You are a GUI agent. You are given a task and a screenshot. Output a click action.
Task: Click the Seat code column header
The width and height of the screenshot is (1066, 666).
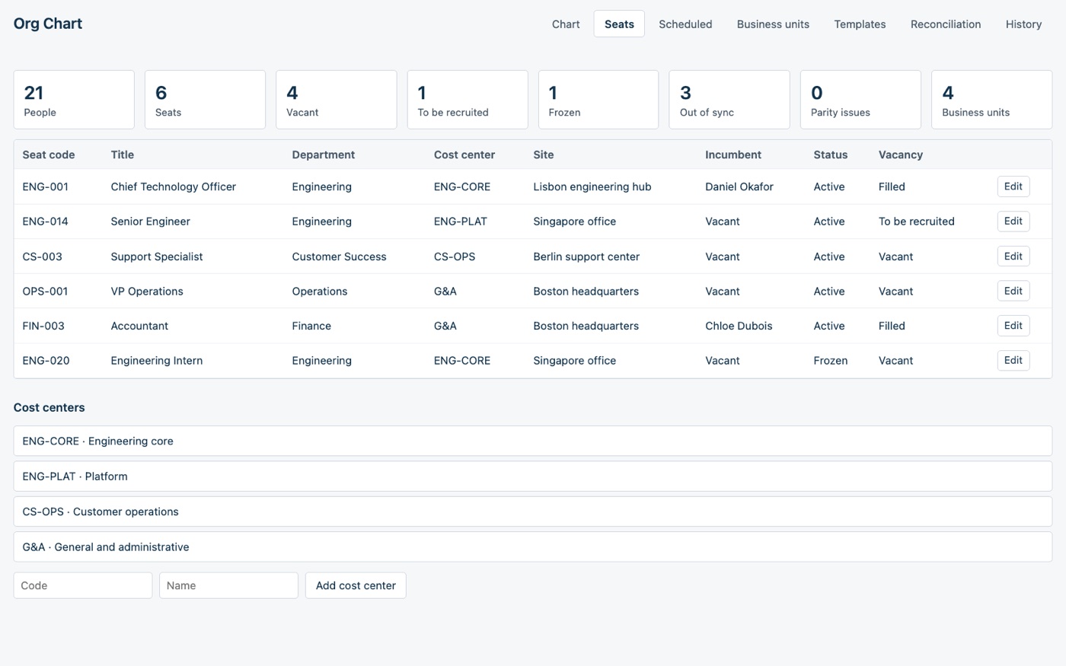49,155
